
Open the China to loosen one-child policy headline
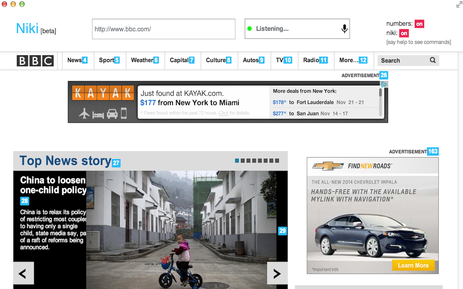coord(53,185)
